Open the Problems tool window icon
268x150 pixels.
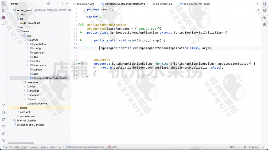(x=4, y=134)
